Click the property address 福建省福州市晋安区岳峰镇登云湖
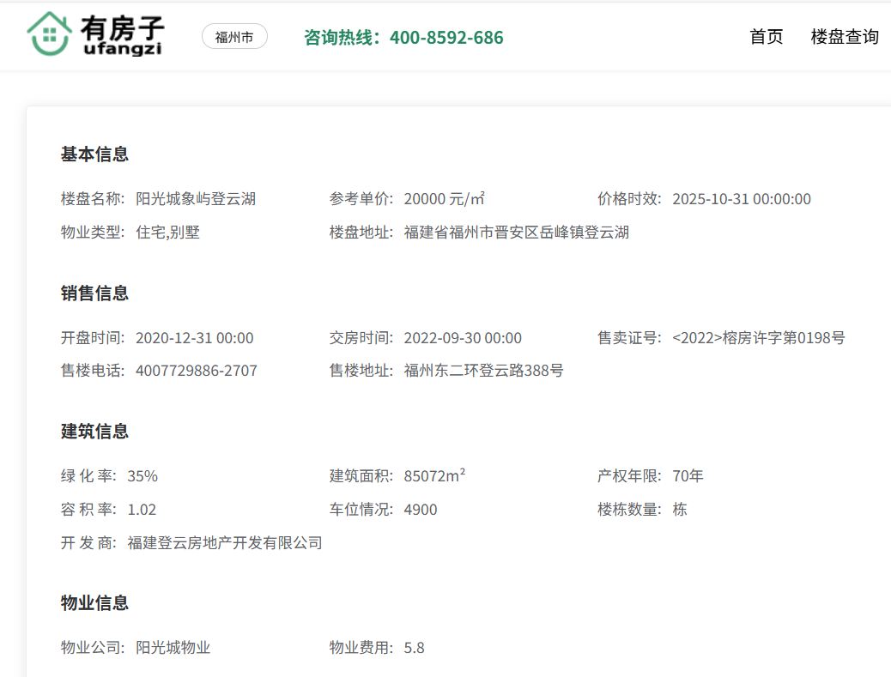 (516, 233)
